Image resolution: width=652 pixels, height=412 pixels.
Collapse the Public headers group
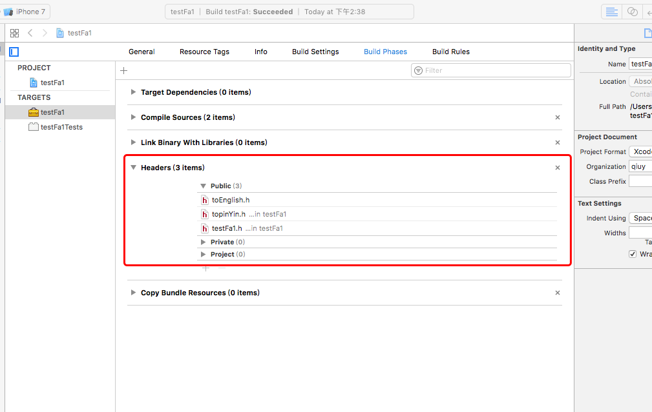[203, 186]
